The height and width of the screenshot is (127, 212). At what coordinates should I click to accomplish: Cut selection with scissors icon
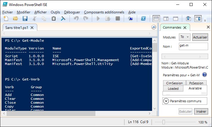point(35,18)
